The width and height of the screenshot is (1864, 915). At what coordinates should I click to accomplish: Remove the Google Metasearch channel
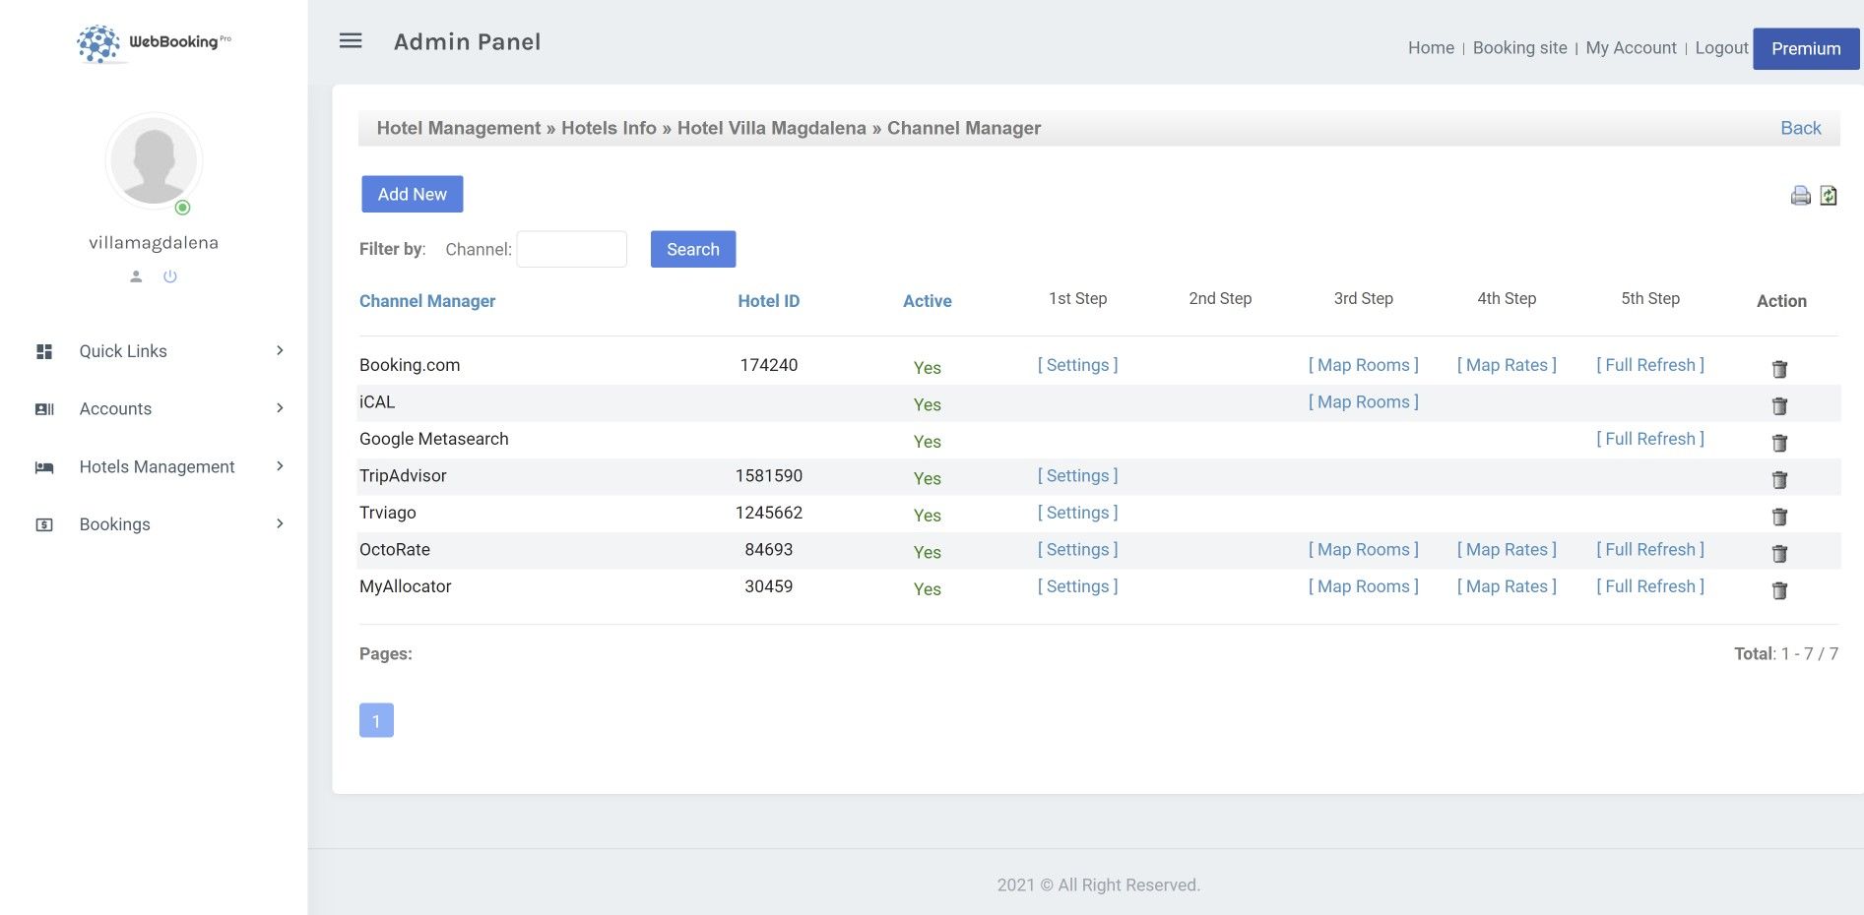click(x=1779, y=443)
